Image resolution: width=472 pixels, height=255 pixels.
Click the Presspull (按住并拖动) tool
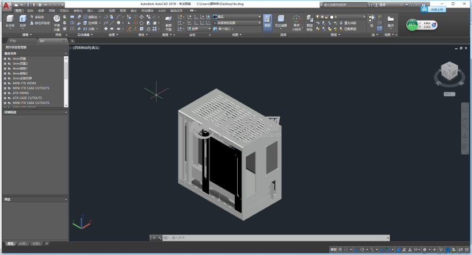pos(40,23)
